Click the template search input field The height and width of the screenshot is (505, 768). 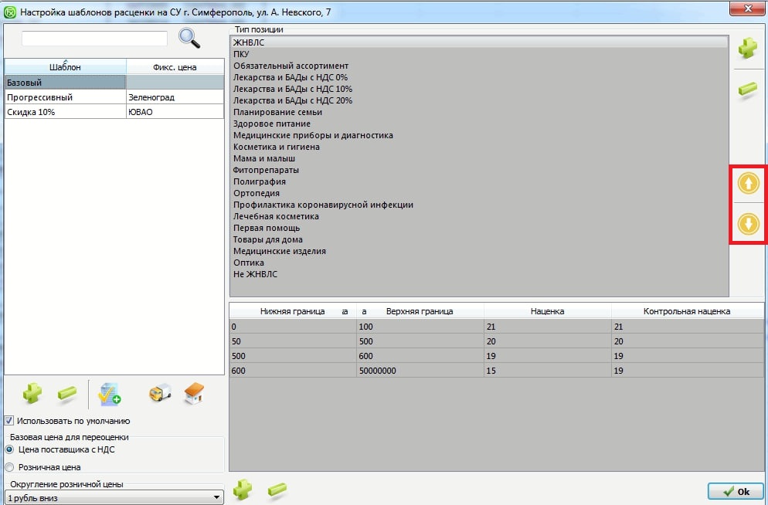[x=94, y=39]
